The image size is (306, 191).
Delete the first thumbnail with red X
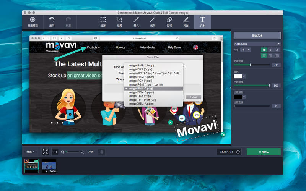(x=27, y=161)
